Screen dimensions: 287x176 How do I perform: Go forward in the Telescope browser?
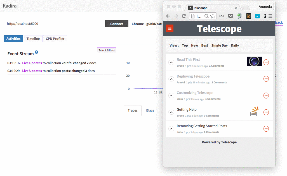pos(176,16)
